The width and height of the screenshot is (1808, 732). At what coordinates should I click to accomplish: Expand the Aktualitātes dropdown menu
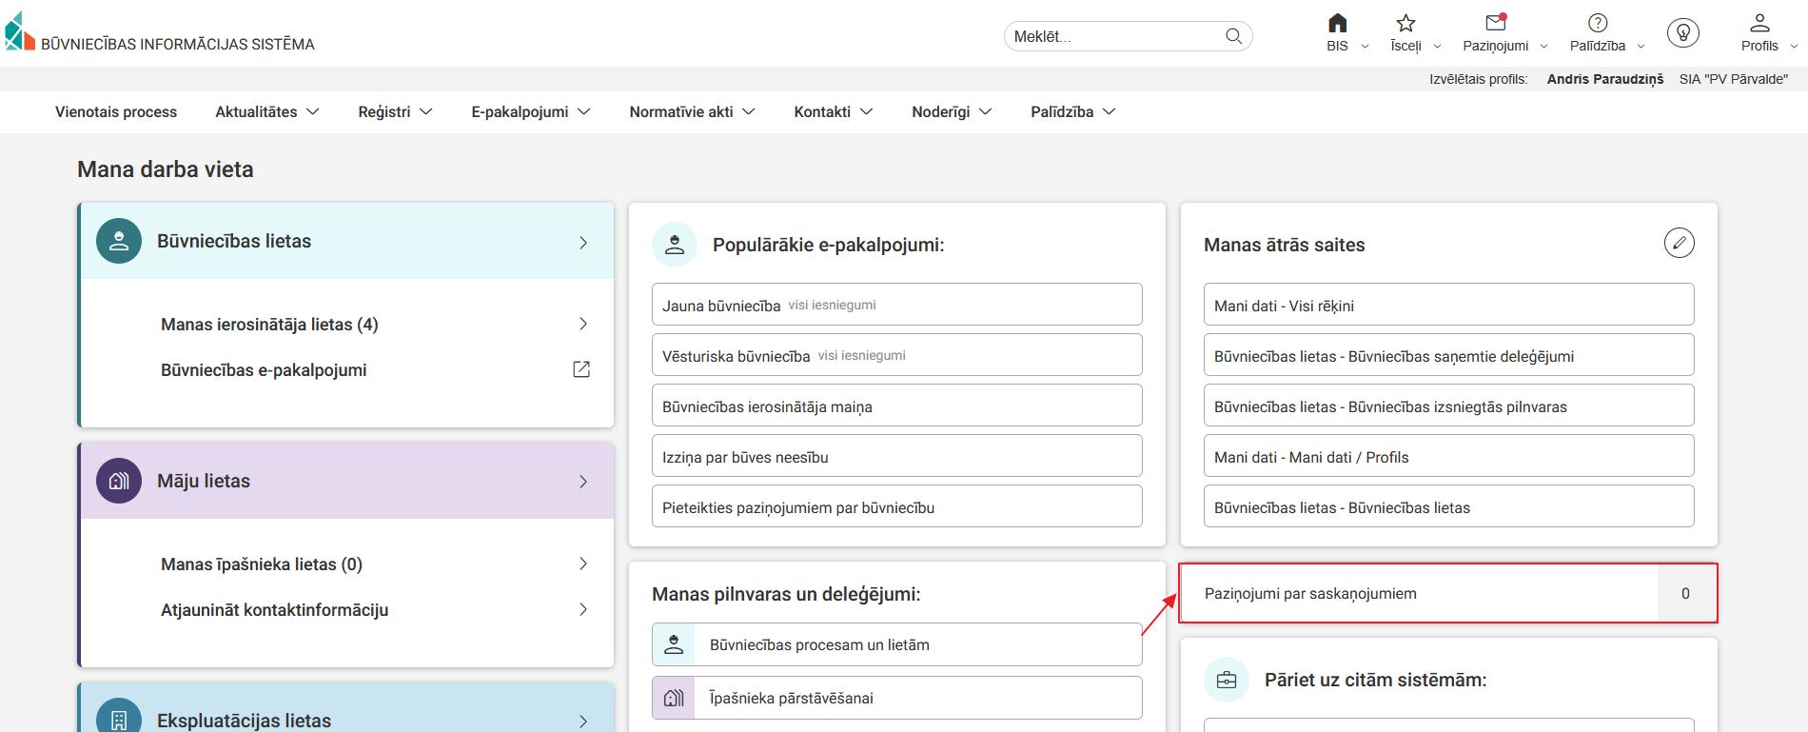[x=266, y=112]
